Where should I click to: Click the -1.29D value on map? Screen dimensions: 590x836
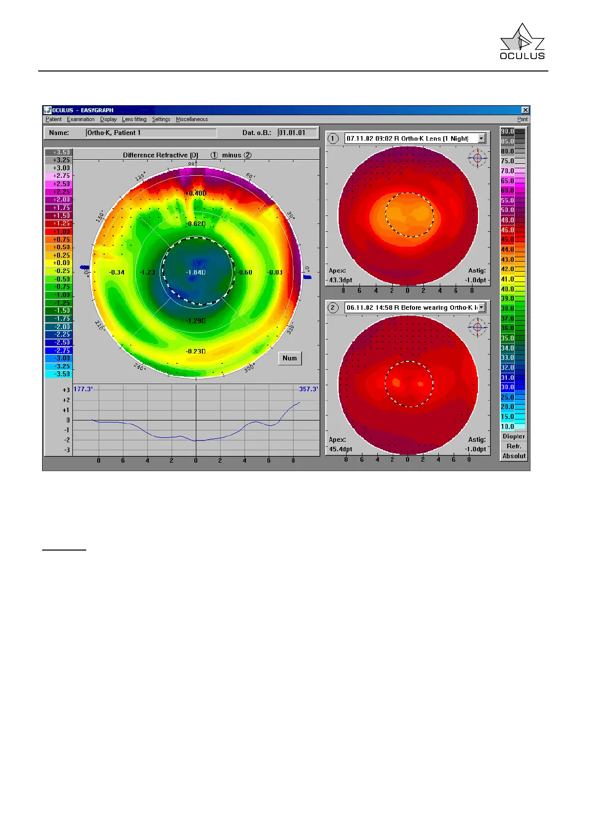click(x=196, y=321)
